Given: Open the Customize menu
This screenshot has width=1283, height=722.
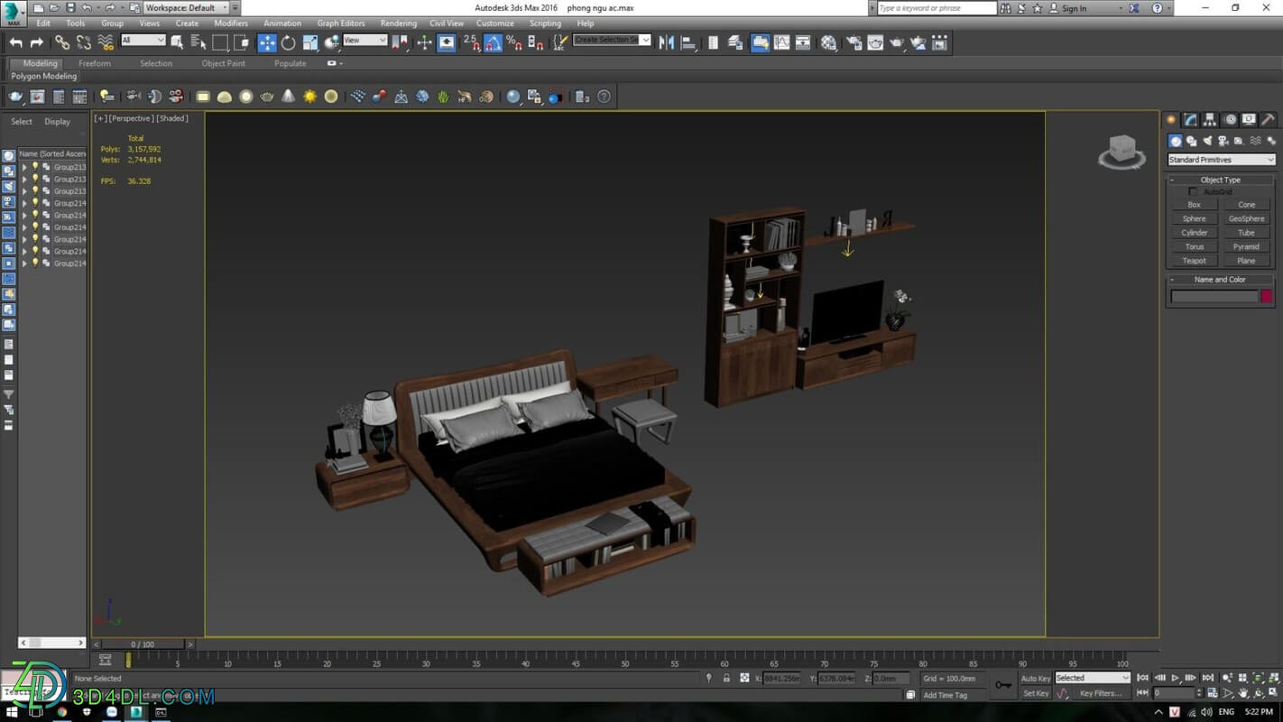Looking at the screenshot, I should click(x=494, y=23).
